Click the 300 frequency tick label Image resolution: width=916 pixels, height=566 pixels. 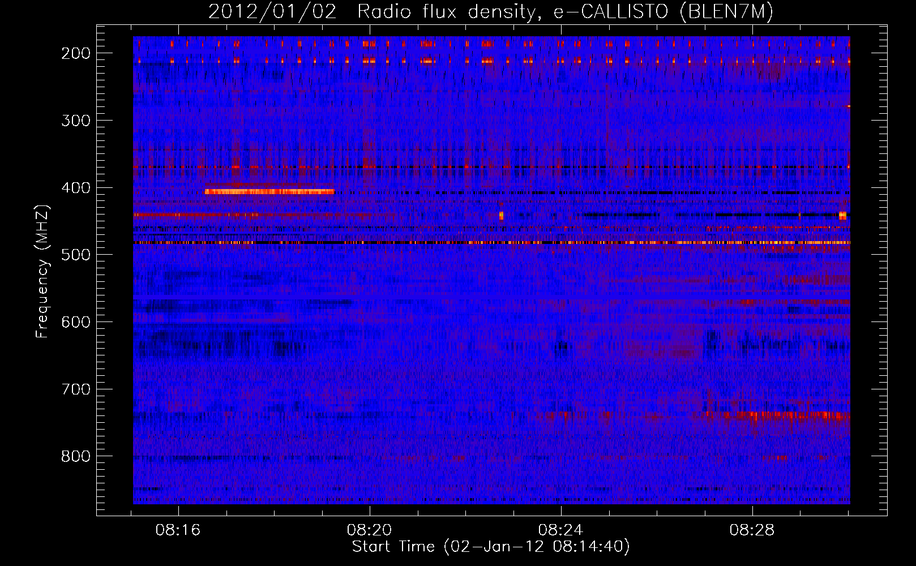pyautogui.click(x=76, y=121)
